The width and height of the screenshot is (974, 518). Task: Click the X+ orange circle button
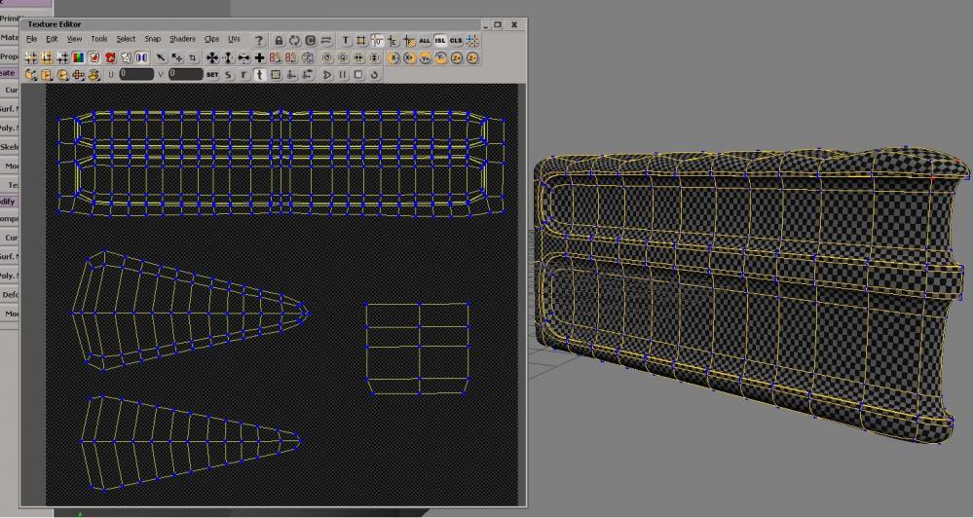pyautogui.click(x=409, y=57)
